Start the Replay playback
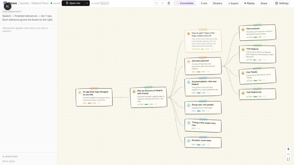 [x=250, y=3]
